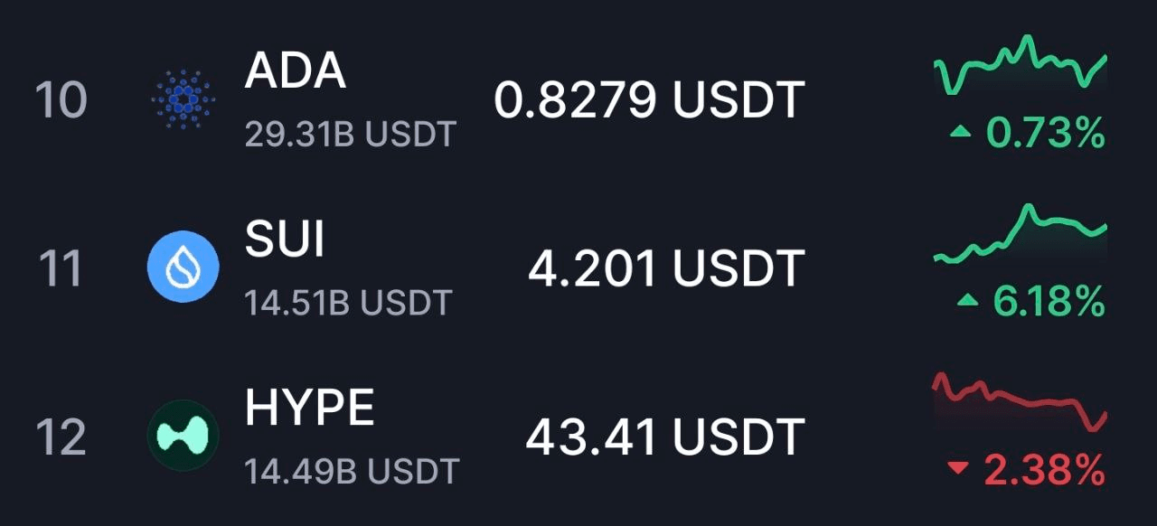Select the HYPE coin logo icon

point(183,436)
